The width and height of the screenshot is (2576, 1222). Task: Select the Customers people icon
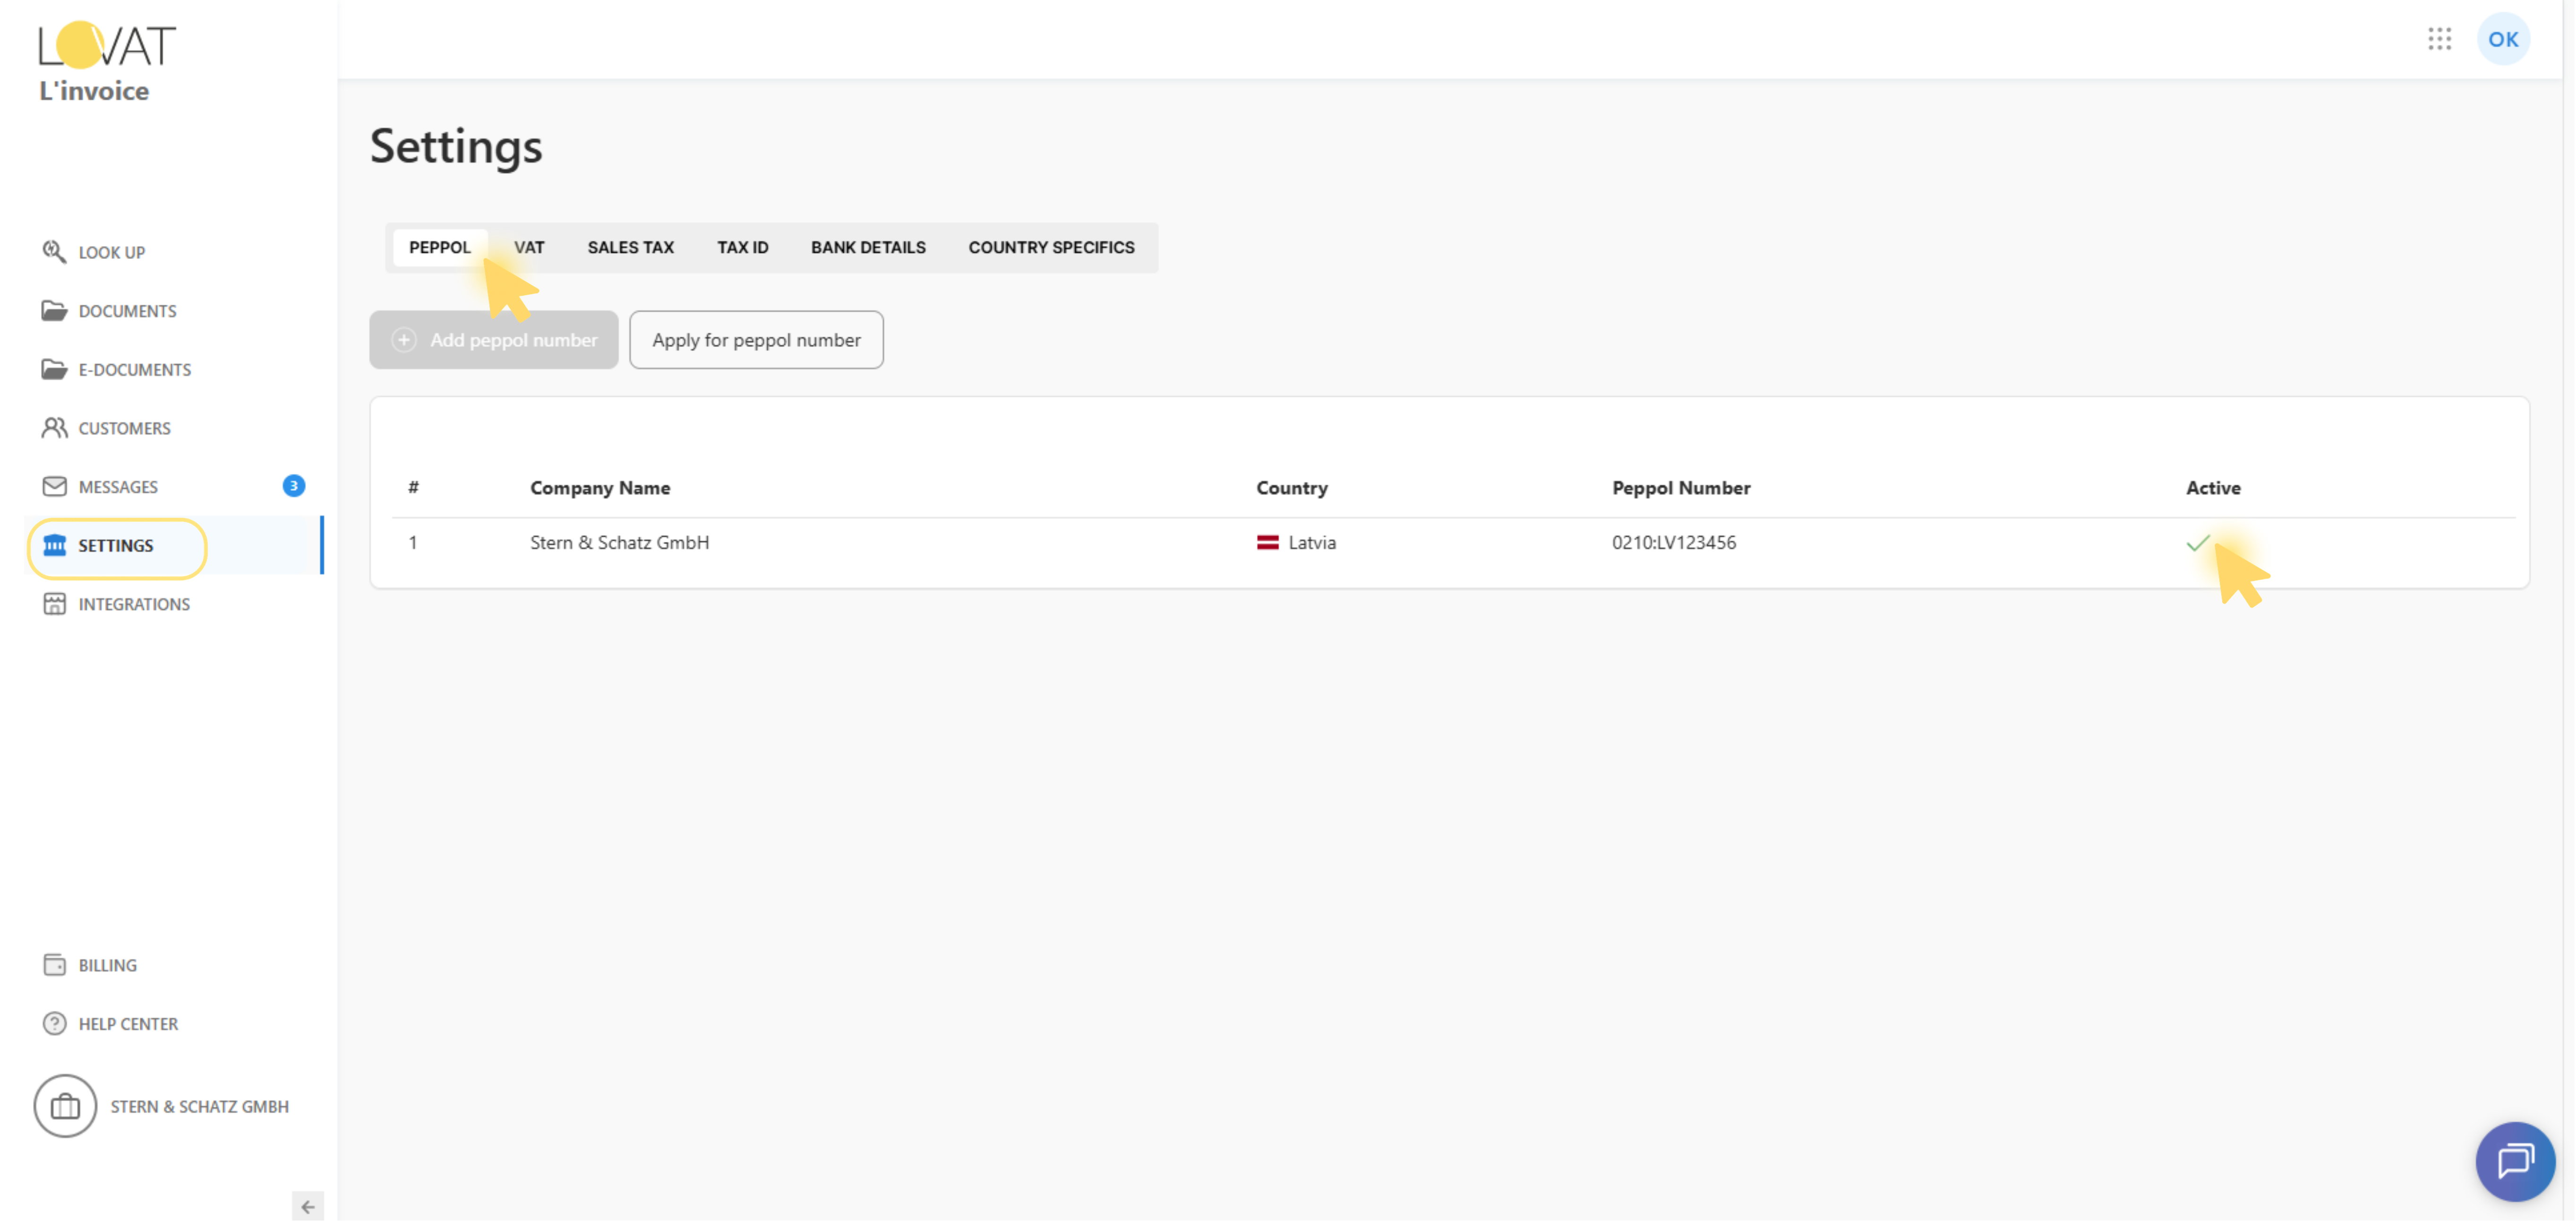[x=54, y=428]
